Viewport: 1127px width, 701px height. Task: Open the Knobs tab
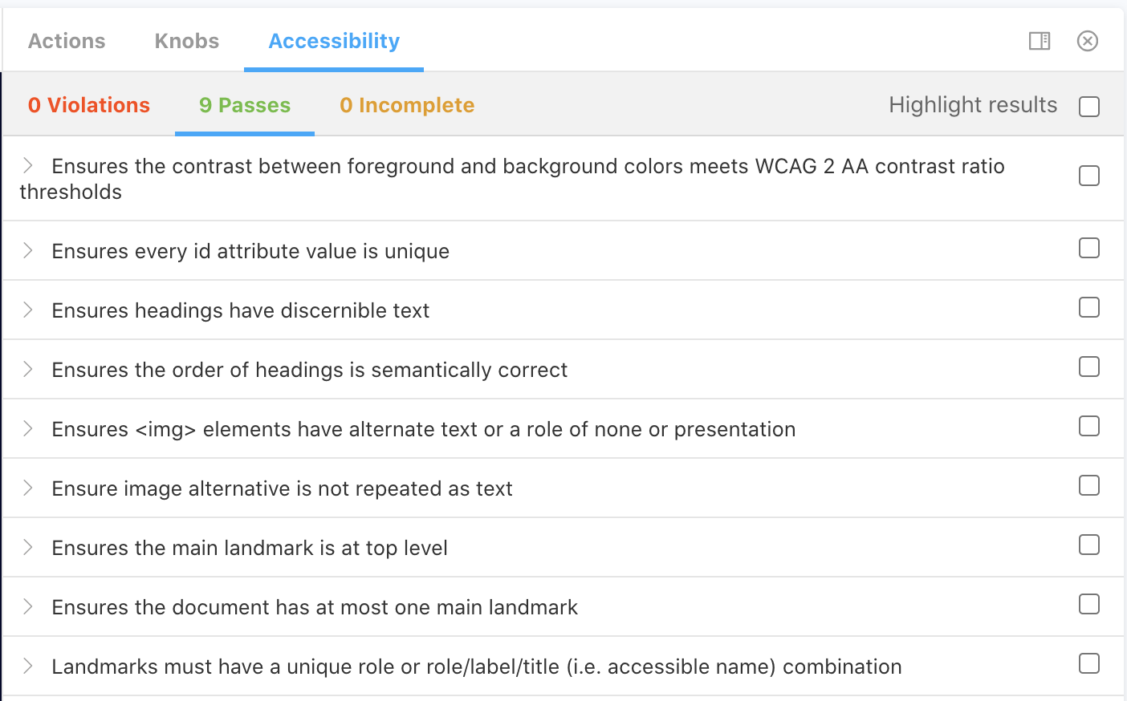[187, 41]
